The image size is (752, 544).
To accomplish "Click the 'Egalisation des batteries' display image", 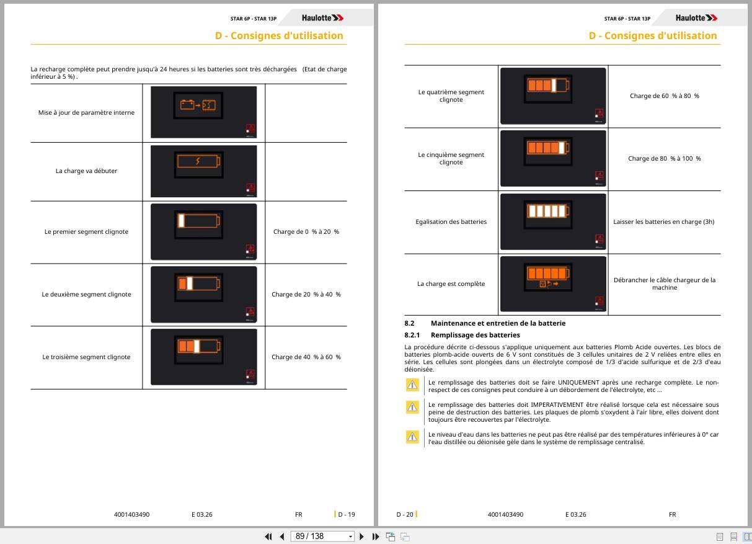I will (x=553, y=221).
